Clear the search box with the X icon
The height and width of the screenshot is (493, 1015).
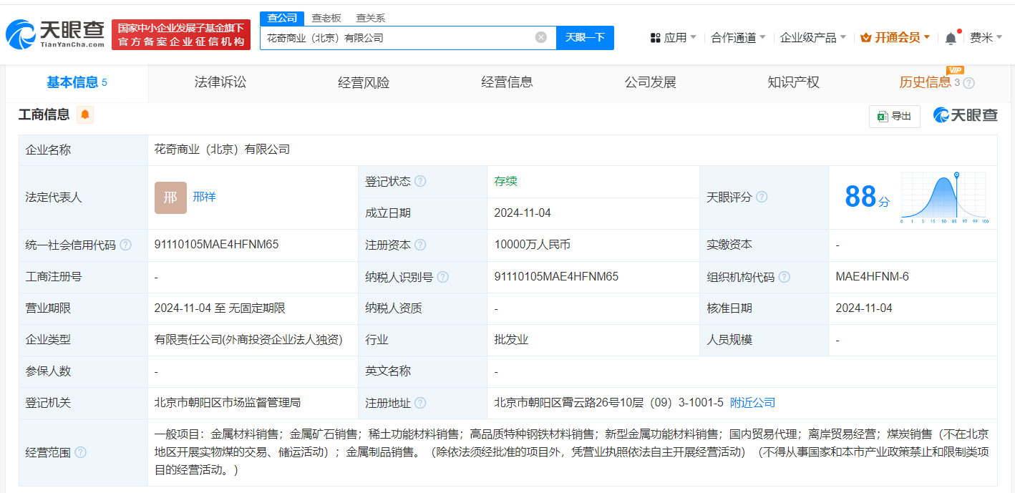pos(541,37)
